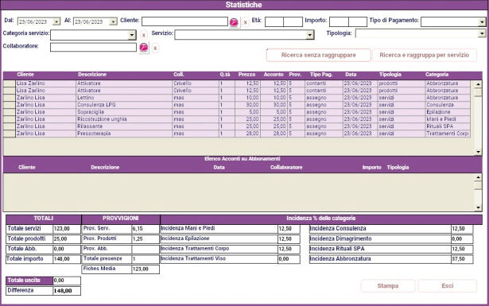Select the Pressoterapia row in results
The image size is (489, 306).
tap(237, 134)
